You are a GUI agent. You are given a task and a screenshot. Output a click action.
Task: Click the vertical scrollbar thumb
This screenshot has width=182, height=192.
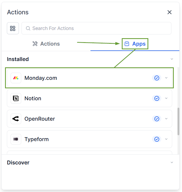[179, 121]
